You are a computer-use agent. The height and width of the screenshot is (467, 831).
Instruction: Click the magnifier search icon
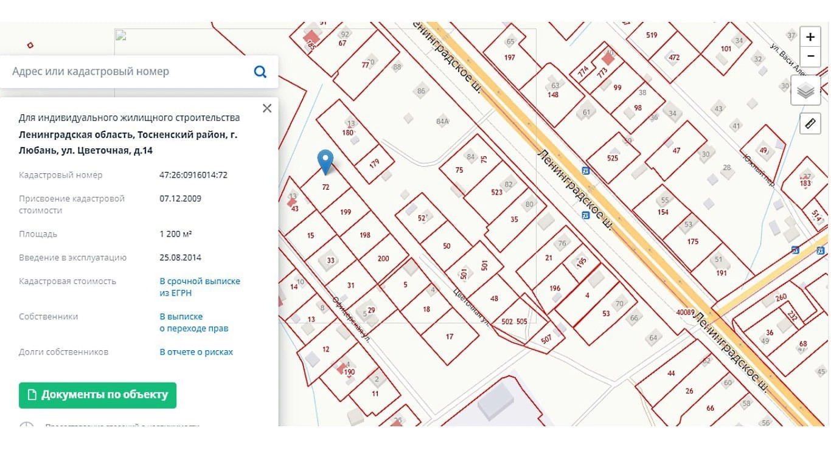point(260,72)
